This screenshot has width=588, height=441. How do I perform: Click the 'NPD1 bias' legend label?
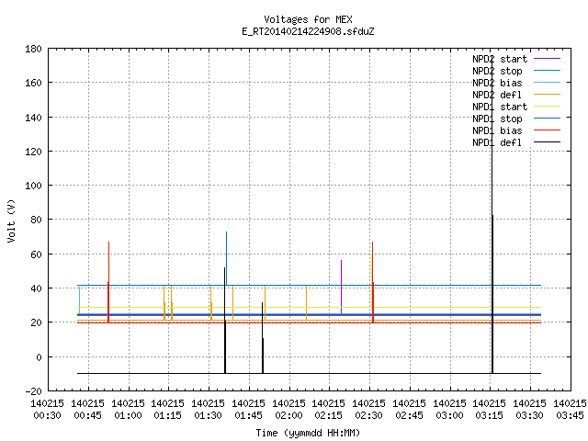coord(497,130)
